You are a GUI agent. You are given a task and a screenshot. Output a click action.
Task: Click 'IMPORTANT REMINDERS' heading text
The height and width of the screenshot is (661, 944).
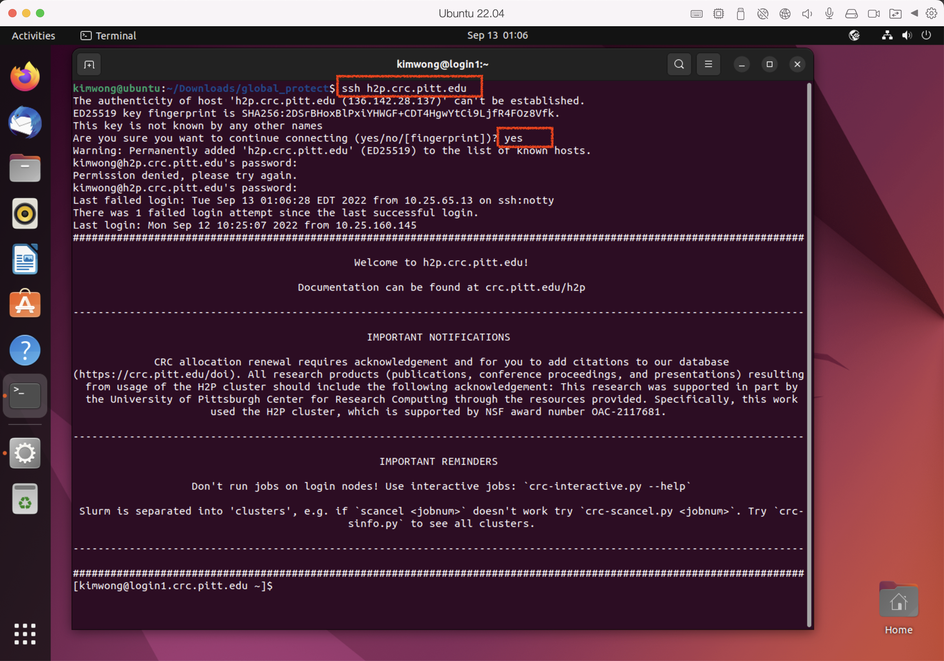(x=438, y=461)
